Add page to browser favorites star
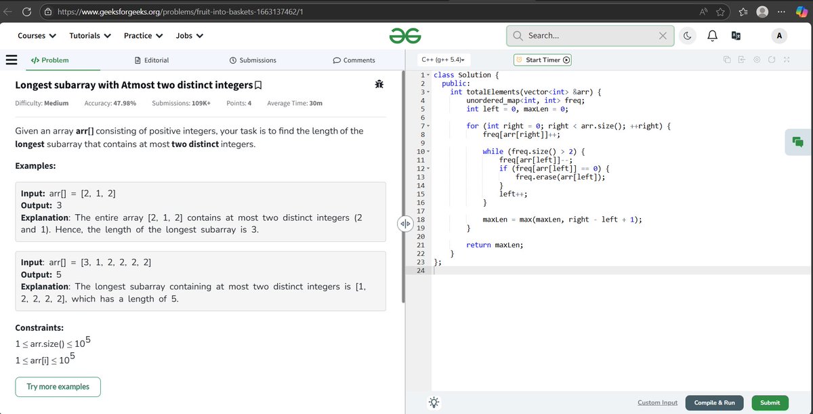The height and width of the screenshot is (414, 813). (720, 12)
